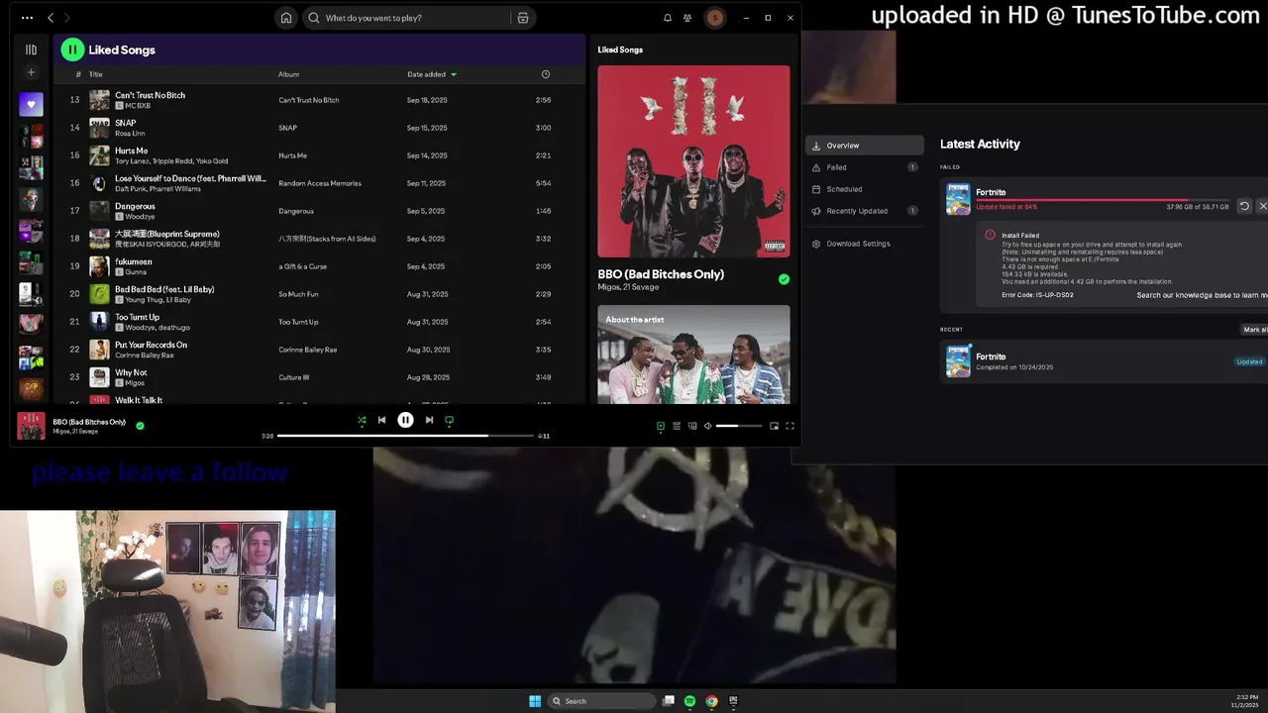Open the Recently Updated tab
The width and height of the screenshot is (1268, 713).
point(864,211)
